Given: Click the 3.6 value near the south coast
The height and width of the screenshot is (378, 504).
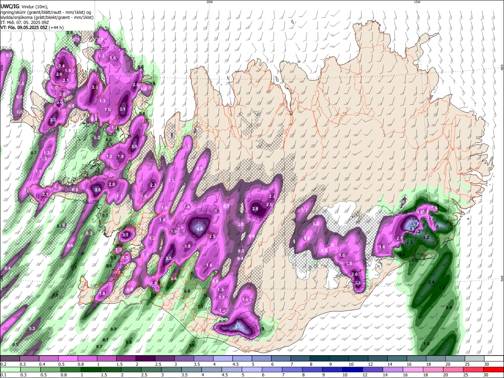Looking at the screenshot, I should [237, 326].
